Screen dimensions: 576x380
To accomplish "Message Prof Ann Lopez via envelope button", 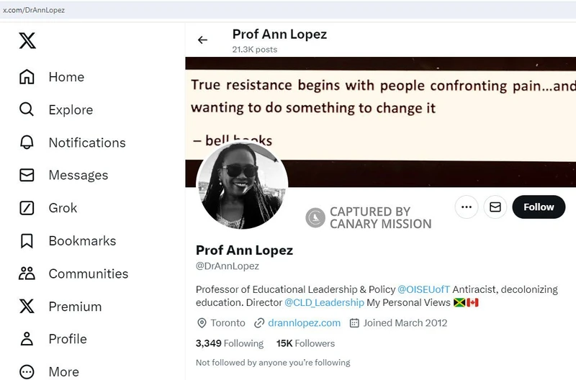I will coord(495,207).
